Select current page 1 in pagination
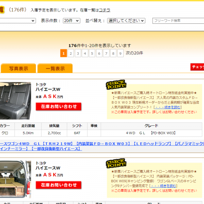Viewport: 204px width, 204px height. click(x=64, y=53)
